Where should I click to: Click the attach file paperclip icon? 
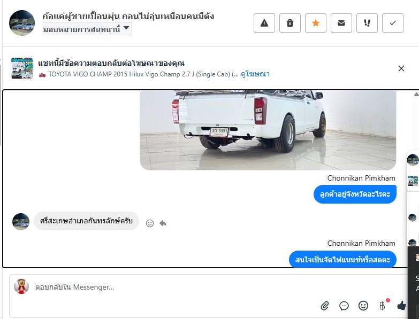pos(325,306)
